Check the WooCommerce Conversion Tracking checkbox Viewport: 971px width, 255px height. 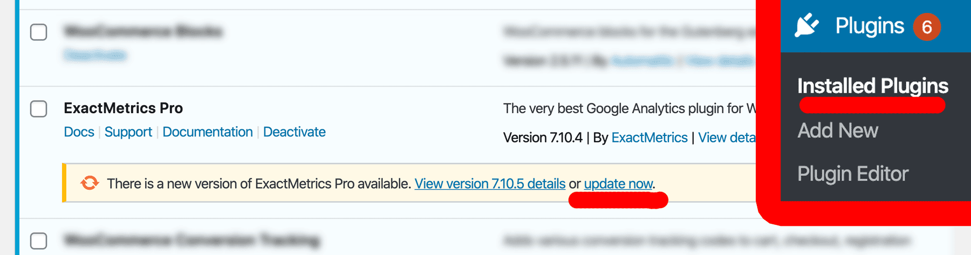38,240
